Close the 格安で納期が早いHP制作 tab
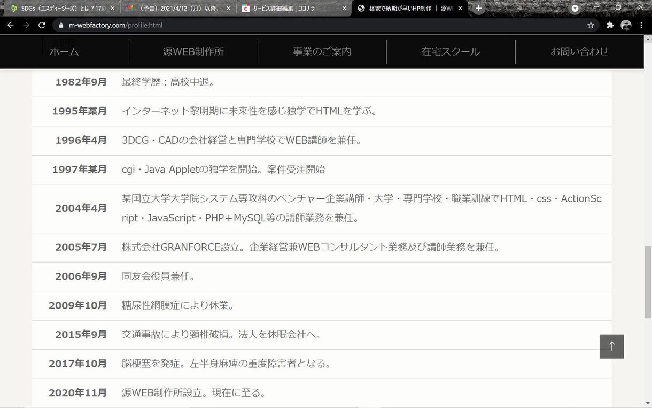Viewport: 652px width, 408px height. click(x=460, y=9)
